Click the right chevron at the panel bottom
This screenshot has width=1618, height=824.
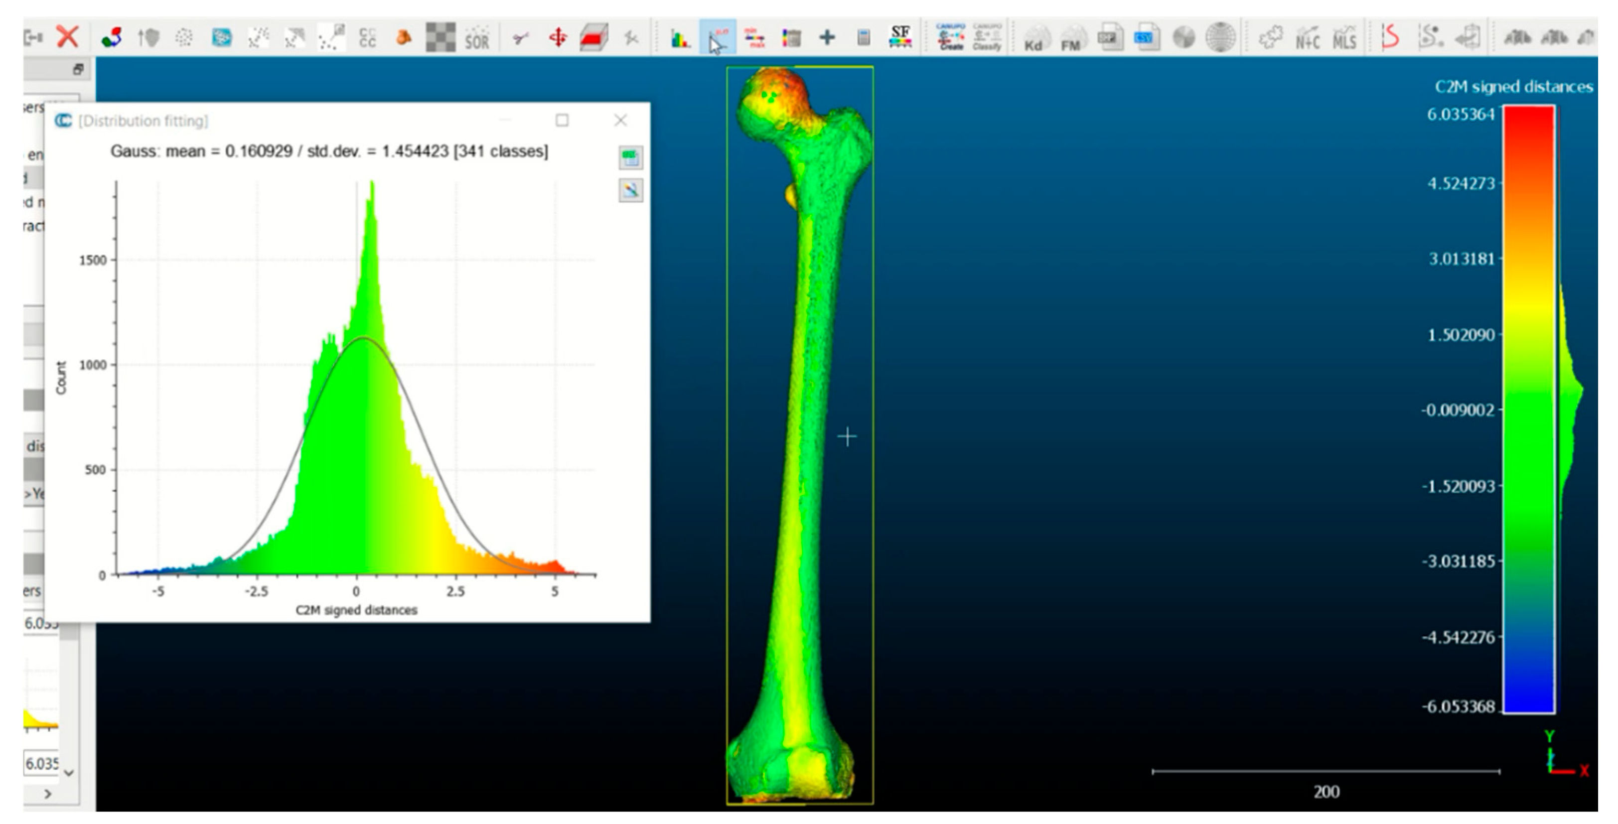(48, 795)
